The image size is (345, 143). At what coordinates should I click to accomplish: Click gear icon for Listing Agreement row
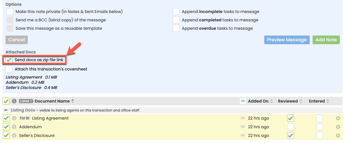point(337,118)
